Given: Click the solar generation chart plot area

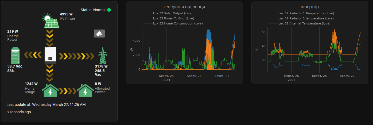Looking at the screenshot, I should pyautogui.click(x=188, y=49).
